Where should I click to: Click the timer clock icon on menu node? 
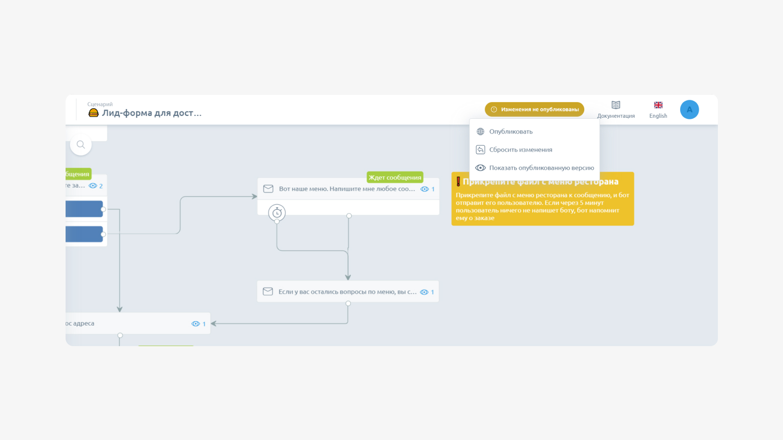coord(277,213)
